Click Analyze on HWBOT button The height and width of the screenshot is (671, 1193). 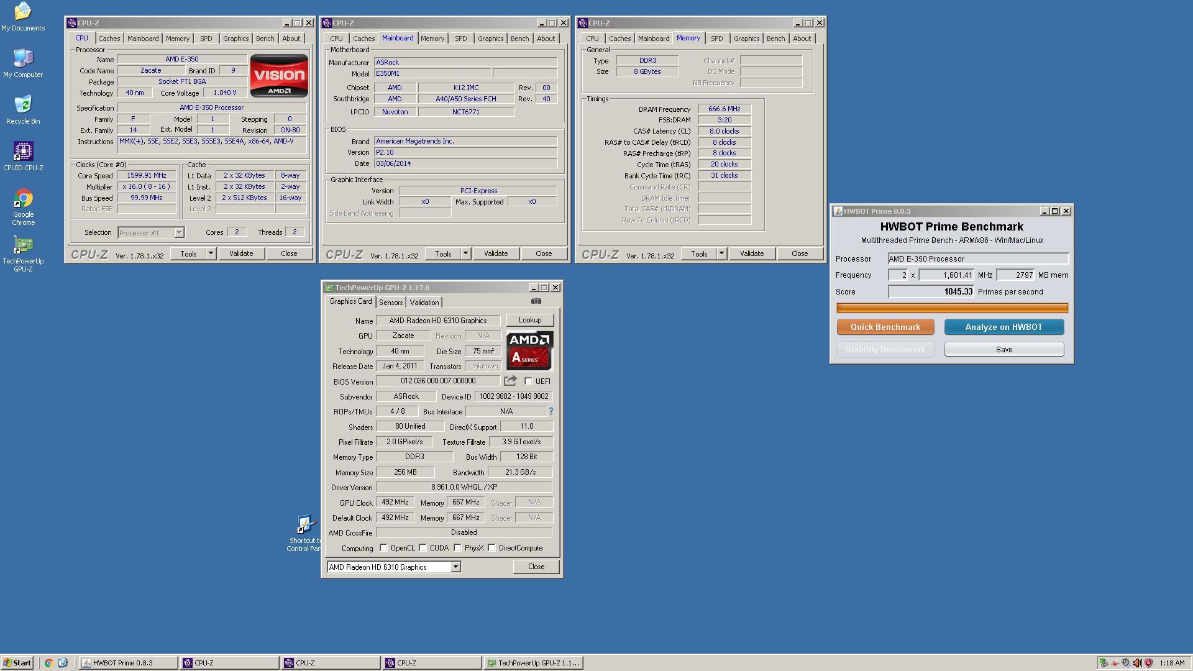pos(1003,327)
